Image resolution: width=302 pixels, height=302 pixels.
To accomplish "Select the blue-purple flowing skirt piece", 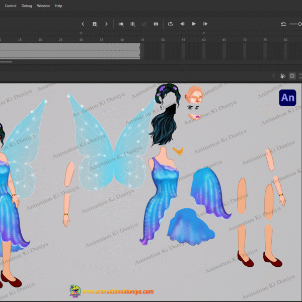I will [x=209, y=194].
